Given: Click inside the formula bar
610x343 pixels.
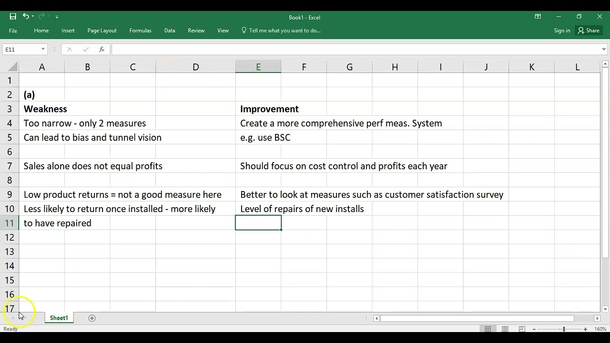Looking at the screenshot, I should click(355, 49).
